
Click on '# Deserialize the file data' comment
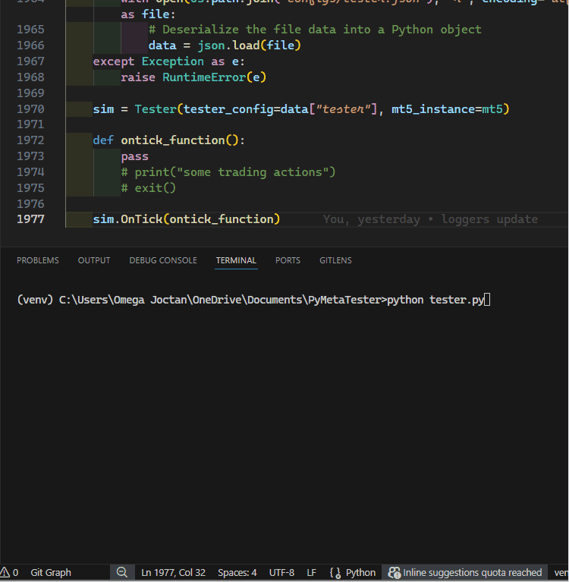(315, 30)
